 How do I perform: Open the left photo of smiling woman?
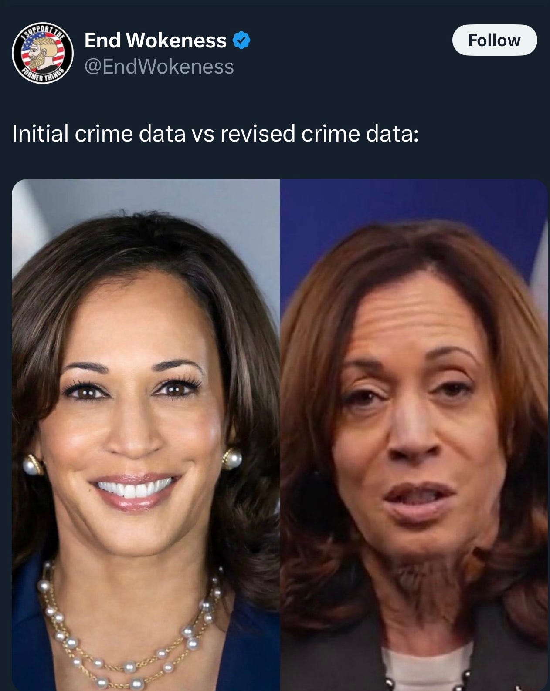(x=146, y=435)
